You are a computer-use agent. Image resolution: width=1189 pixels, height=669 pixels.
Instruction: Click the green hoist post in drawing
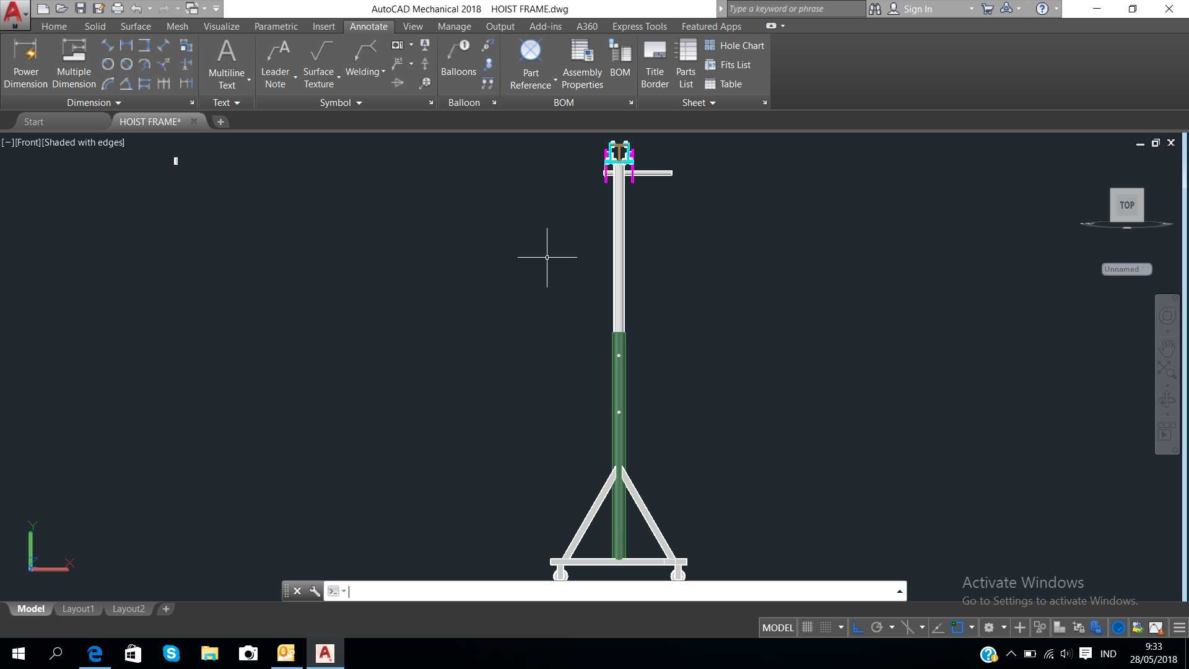pos(619,446)
